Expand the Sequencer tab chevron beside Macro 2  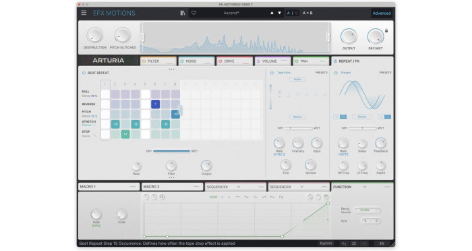[x=239, y=187]
